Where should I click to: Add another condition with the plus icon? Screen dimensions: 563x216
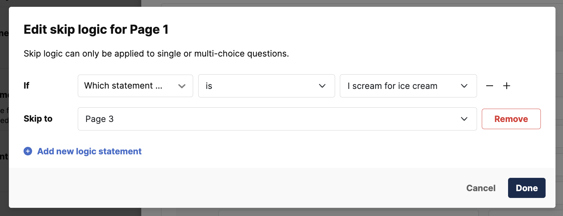coord(507,86)
